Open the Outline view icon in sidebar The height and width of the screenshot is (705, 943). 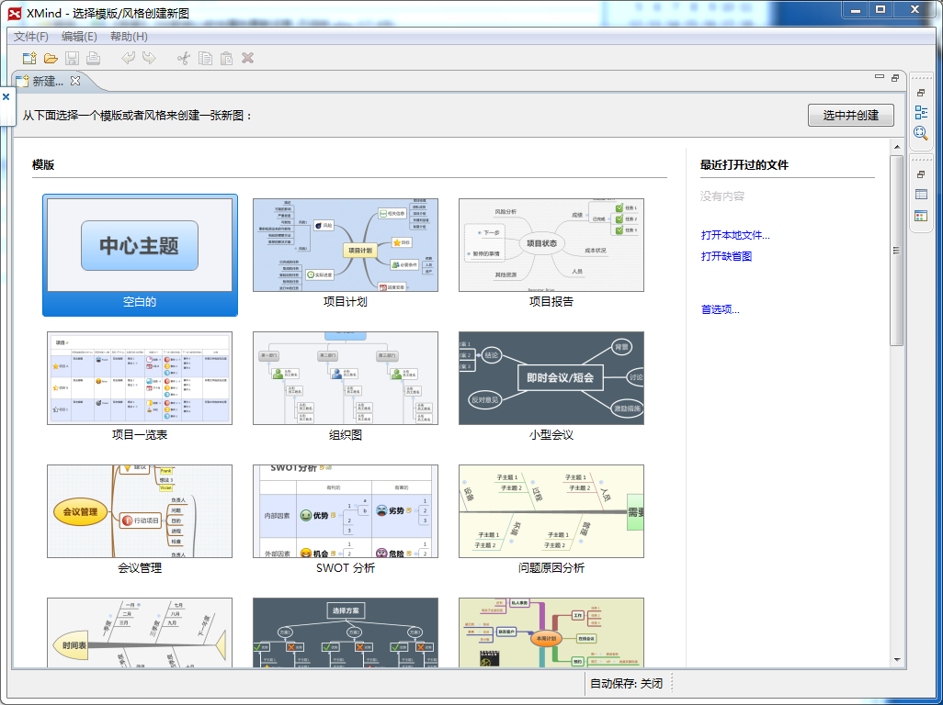coord(921,112)
